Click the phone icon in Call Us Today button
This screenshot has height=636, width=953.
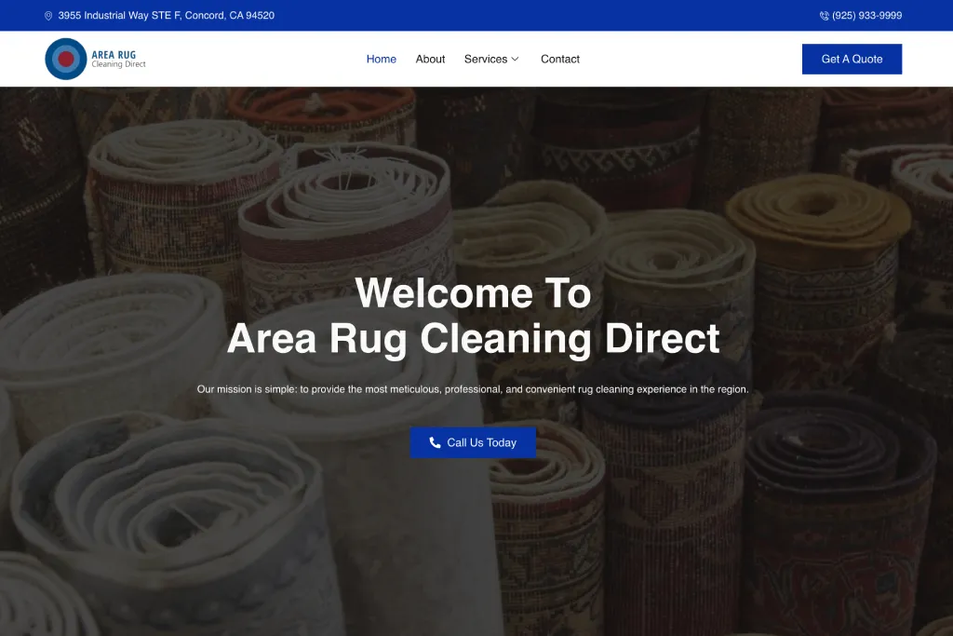pyautogui.click(x=435, y=442)
